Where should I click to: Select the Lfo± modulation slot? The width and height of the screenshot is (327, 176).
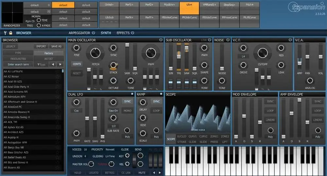point(189,8)
